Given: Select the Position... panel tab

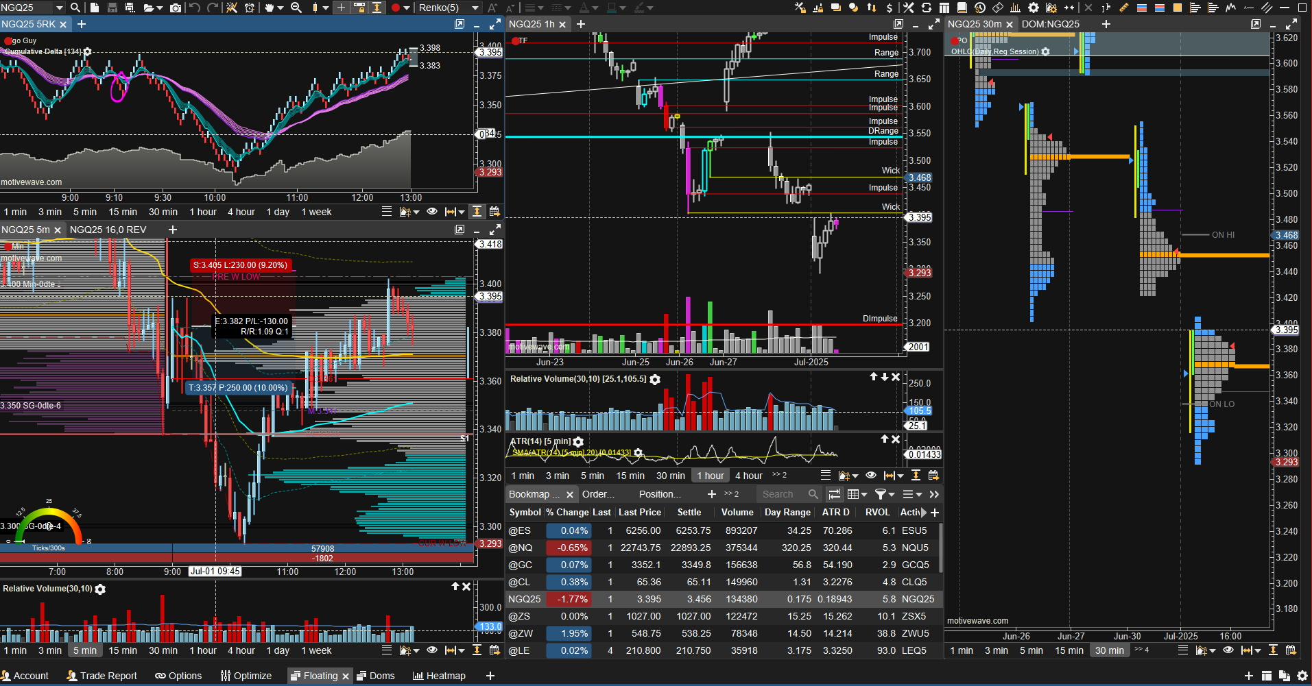Looking at the screenshot, I should tap(660, 494).
